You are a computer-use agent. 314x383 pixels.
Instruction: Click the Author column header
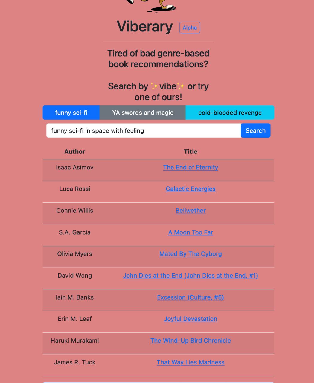click(75, 151)
